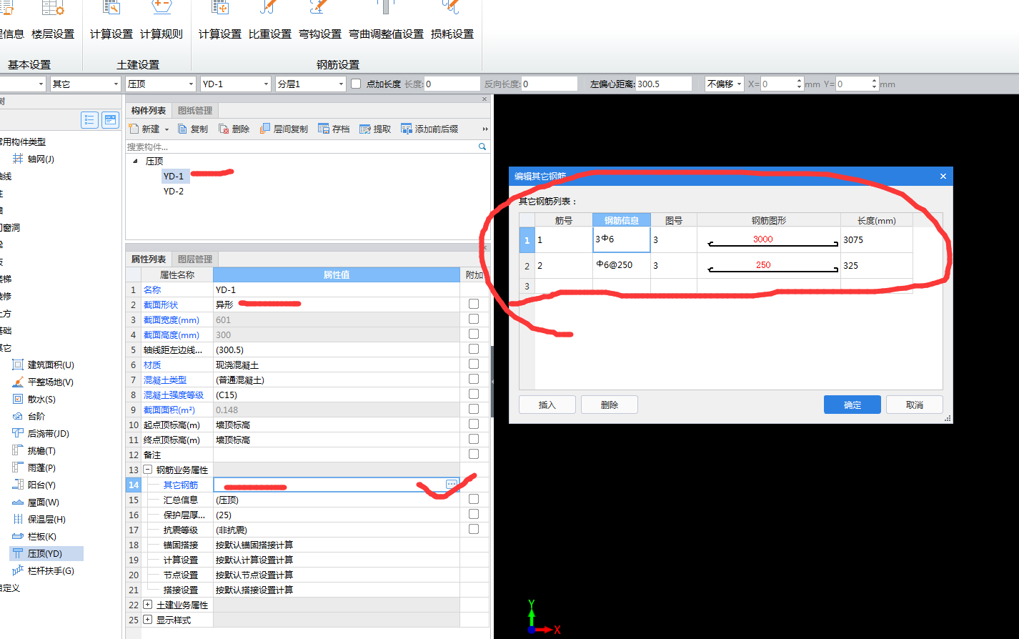Switch to 图层管理 tab

(x=195, y=259)
